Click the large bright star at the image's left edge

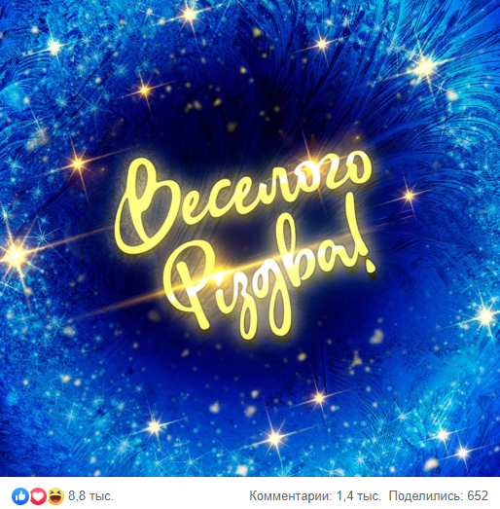(15, 255)
